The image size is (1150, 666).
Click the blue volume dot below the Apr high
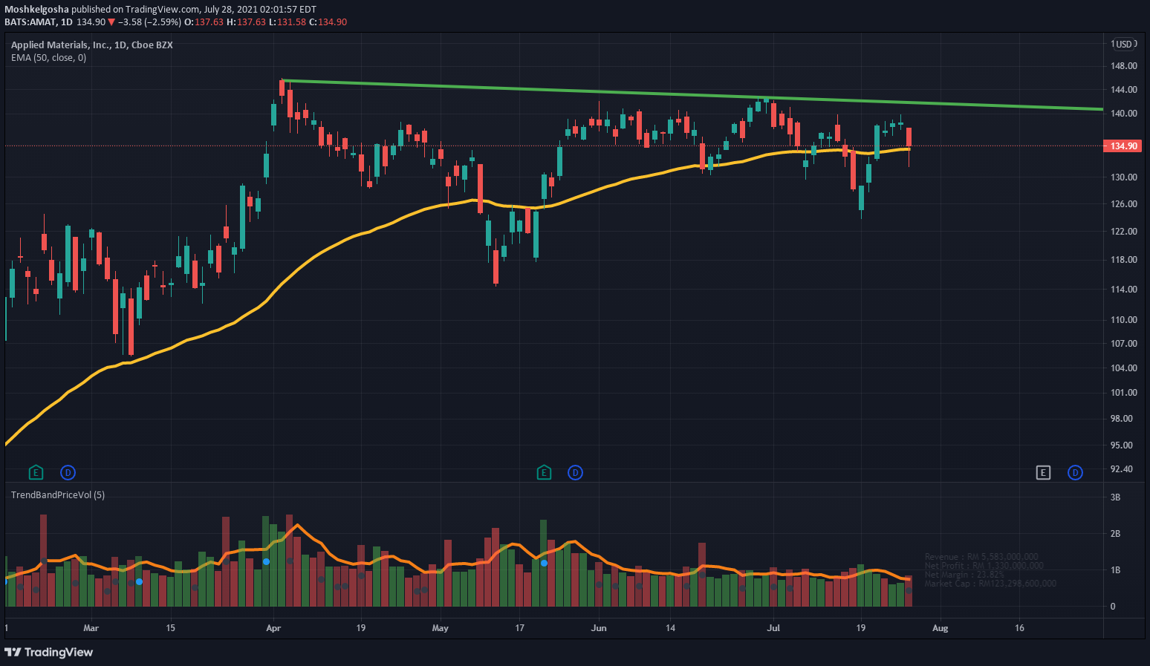pyautogui.click(x=266, y=561)
